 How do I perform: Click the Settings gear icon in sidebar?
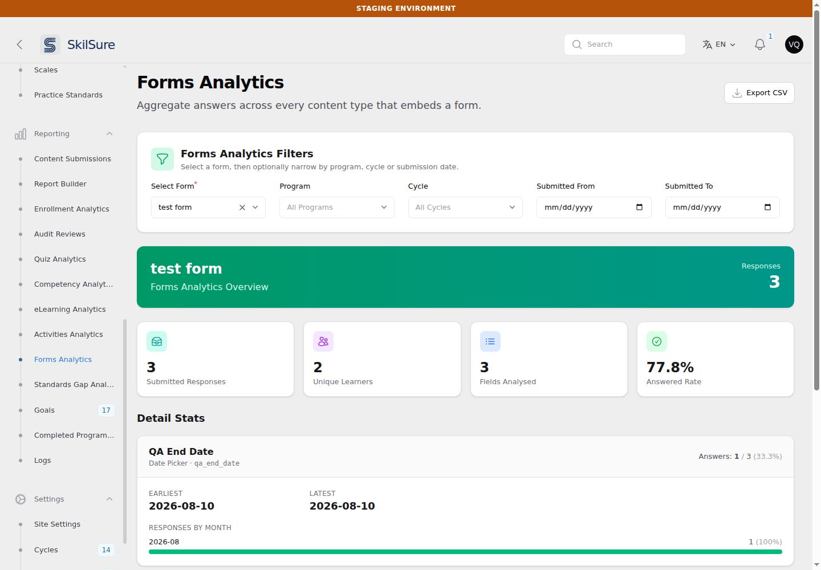(21, 499)
